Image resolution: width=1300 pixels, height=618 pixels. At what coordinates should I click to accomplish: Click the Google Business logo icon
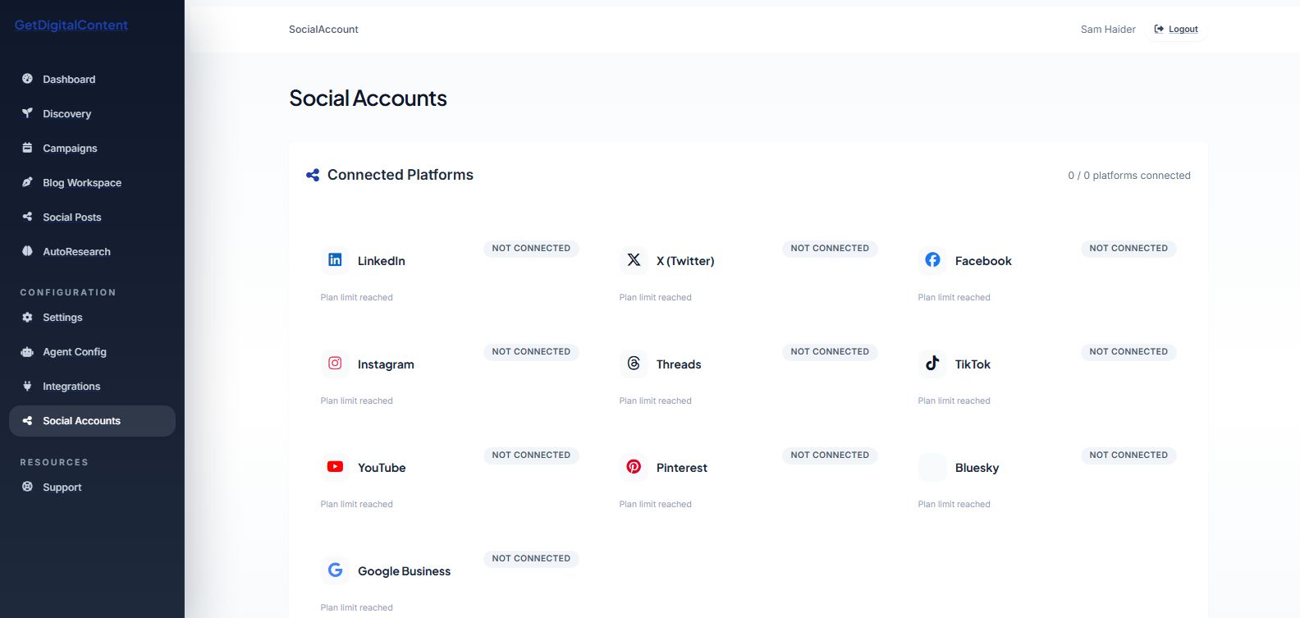click(335, 570)
